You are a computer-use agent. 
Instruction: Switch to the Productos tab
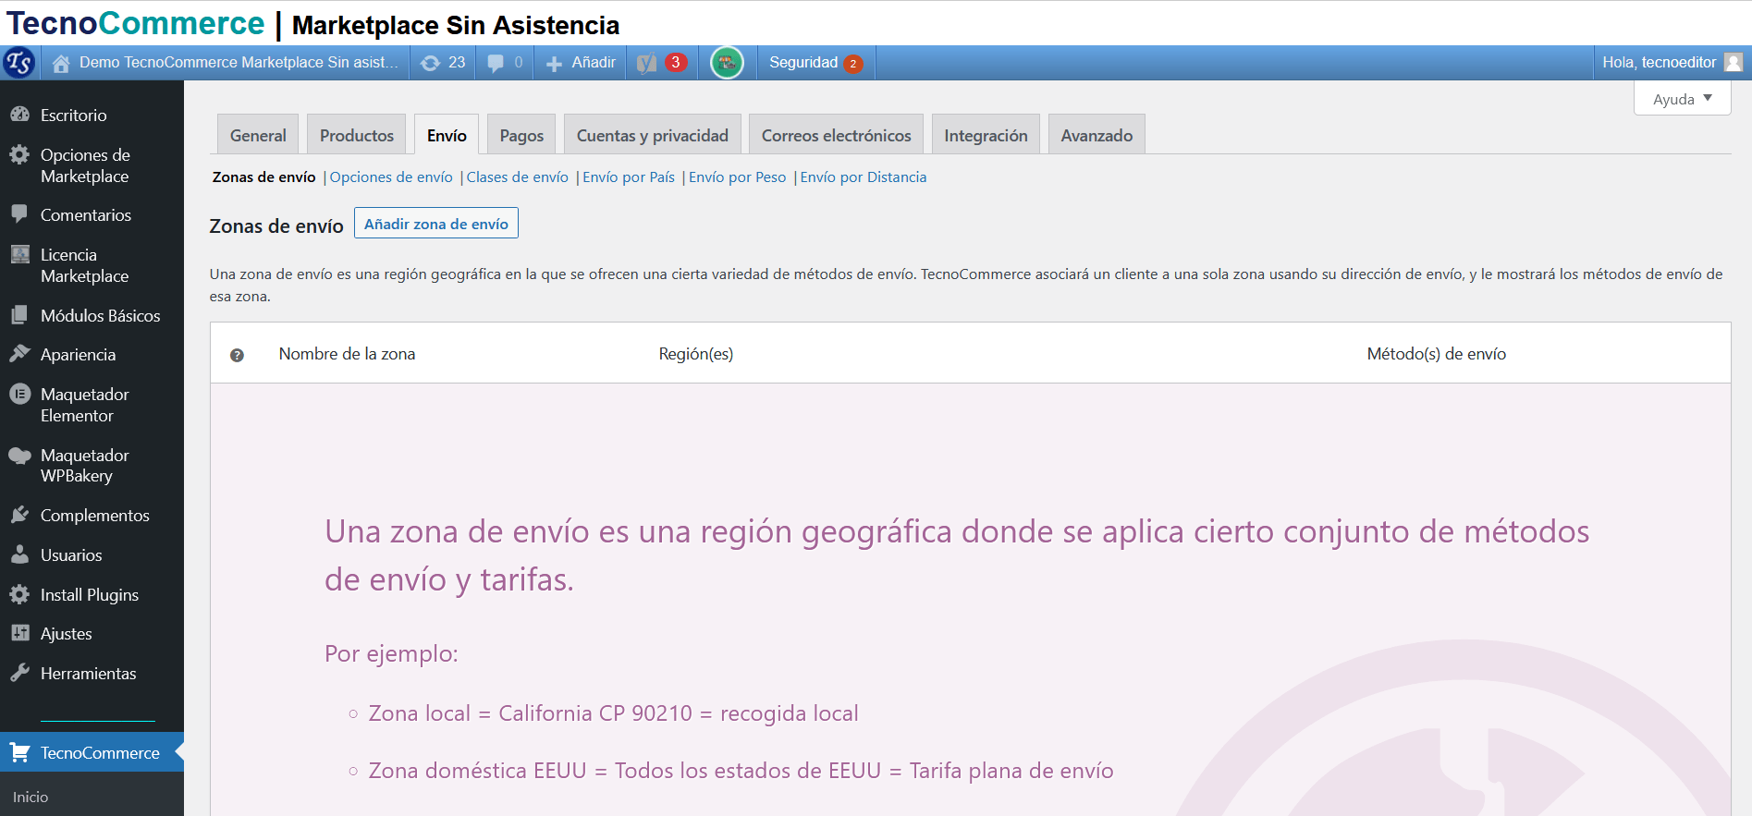(357, 135)
